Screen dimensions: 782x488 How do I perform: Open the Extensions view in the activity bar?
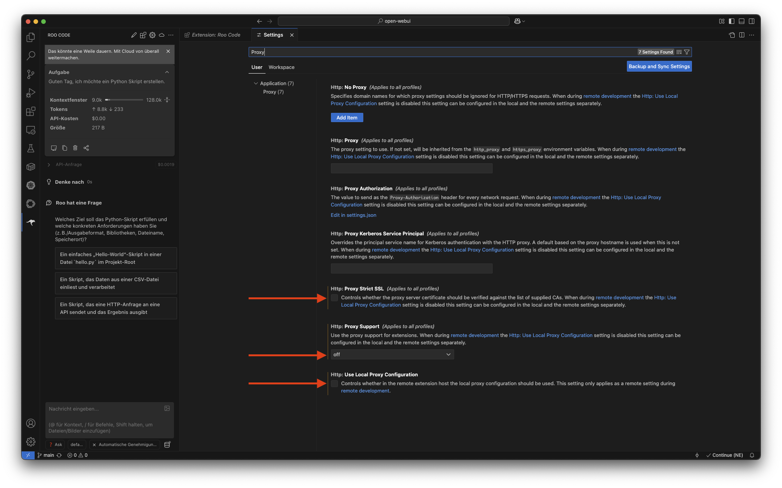(x=31, y=111)
